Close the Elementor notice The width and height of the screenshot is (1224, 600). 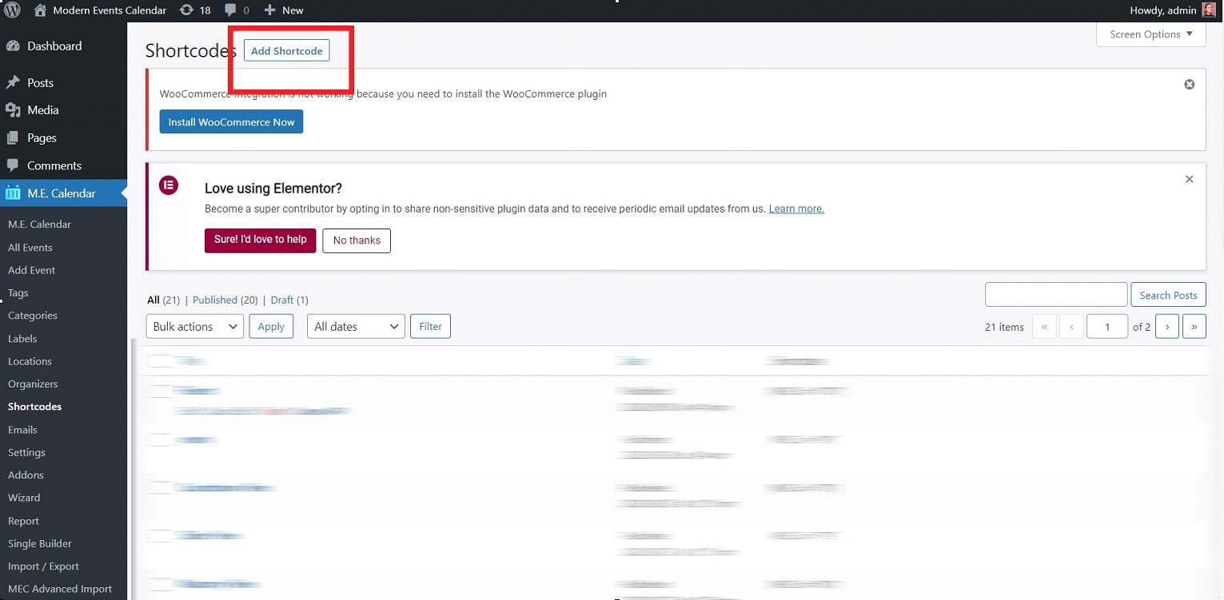tap(1190, 179)
